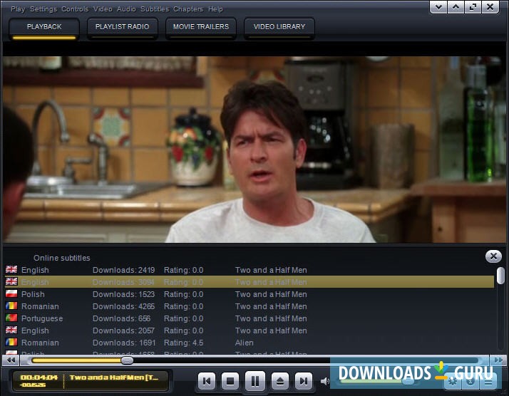Open the Chapters menu
Image resolution: width=509 pixels, height=396 pixels.
188,9
